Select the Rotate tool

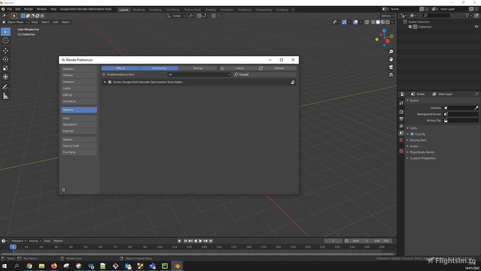coord(5,59)
